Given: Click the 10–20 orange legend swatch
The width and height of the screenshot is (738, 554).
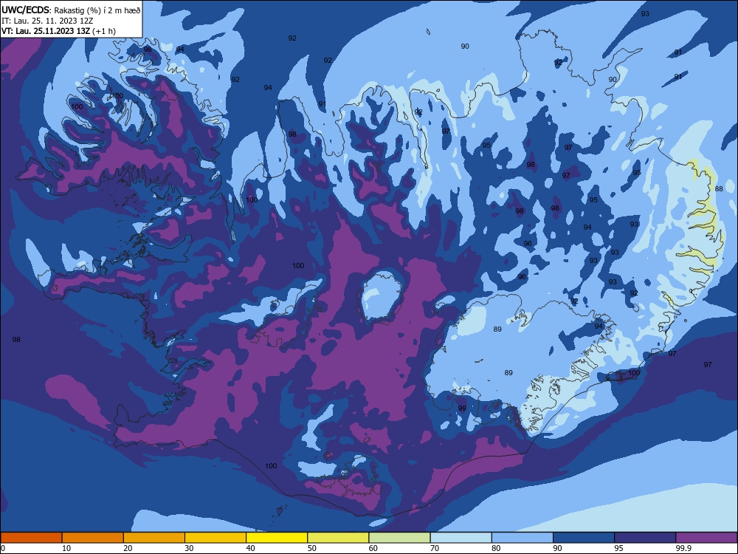Looking at the screenshot, I should tap(93, 537).
